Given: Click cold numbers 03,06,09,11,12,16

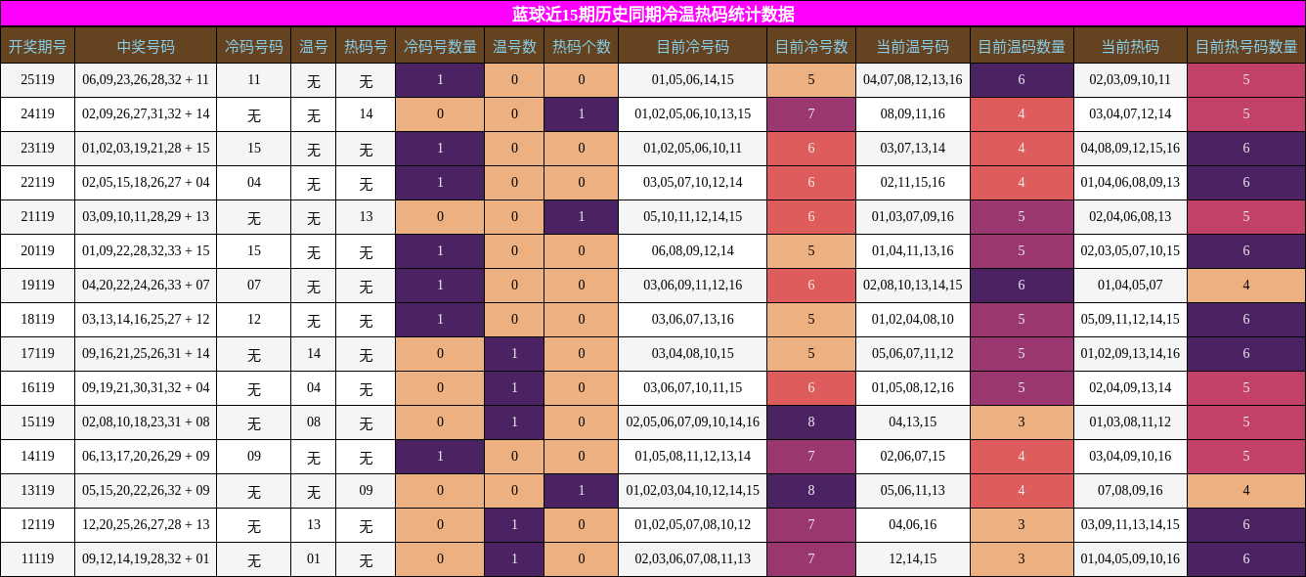Looking at the screenshot, I should (x=693, y=286).
